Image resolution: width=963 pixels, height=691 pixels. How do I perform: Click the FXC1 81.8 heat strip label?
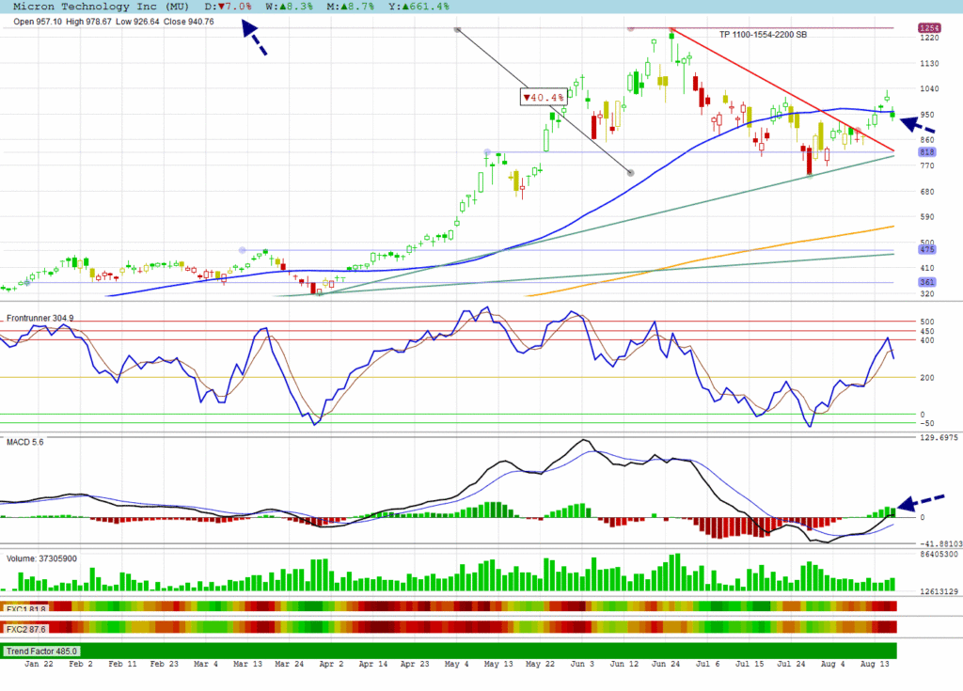(x=25, y=609)
